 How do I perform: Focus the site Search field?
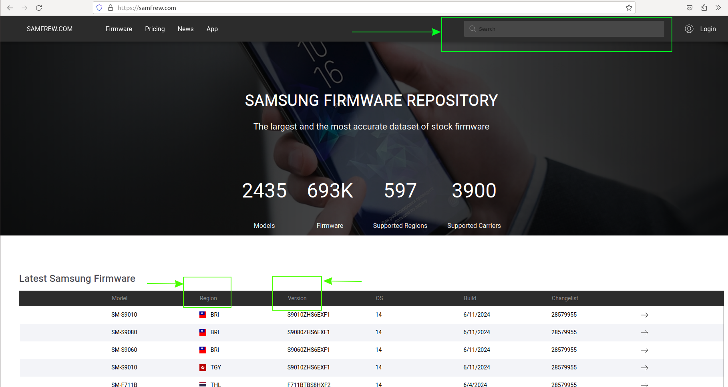click(x=564, y=29)
